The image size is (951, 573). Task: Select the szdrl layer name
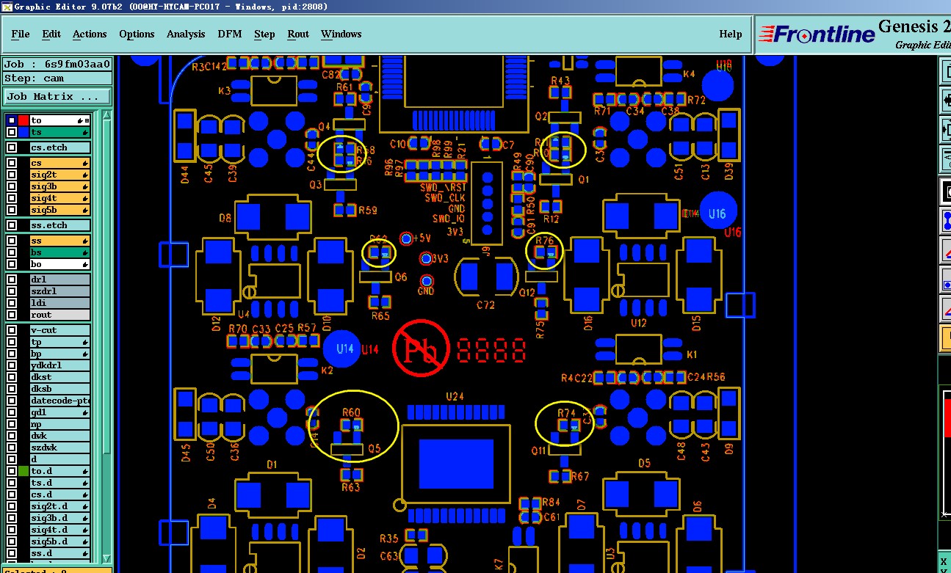59,291
